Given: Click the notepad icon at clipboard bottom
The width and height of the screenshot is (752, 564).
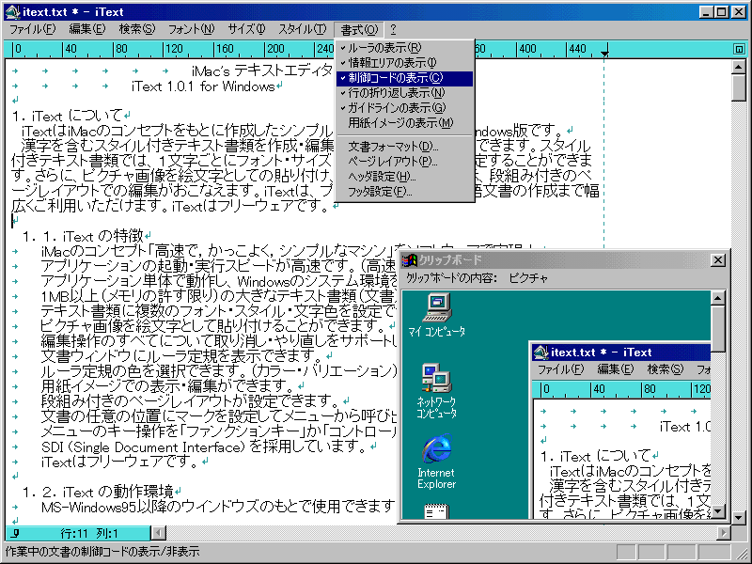Looking at the screenshot, I should point(436,511).
